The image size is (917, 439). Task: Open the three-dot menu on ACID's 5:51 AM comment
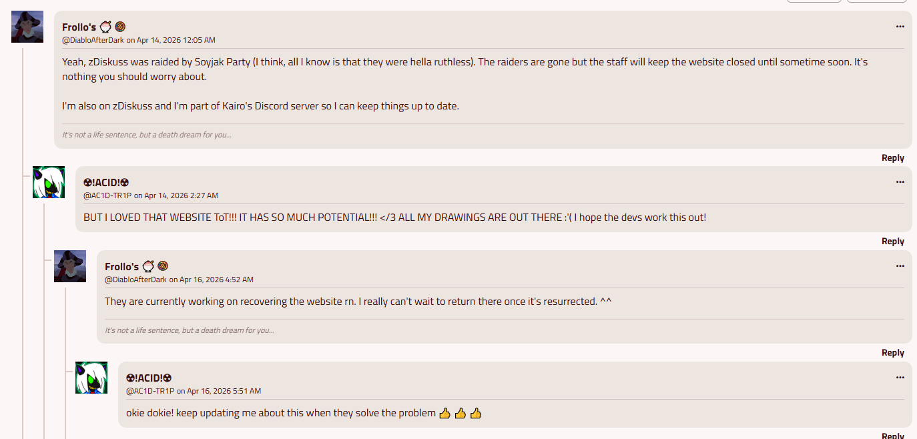(900, 378)
